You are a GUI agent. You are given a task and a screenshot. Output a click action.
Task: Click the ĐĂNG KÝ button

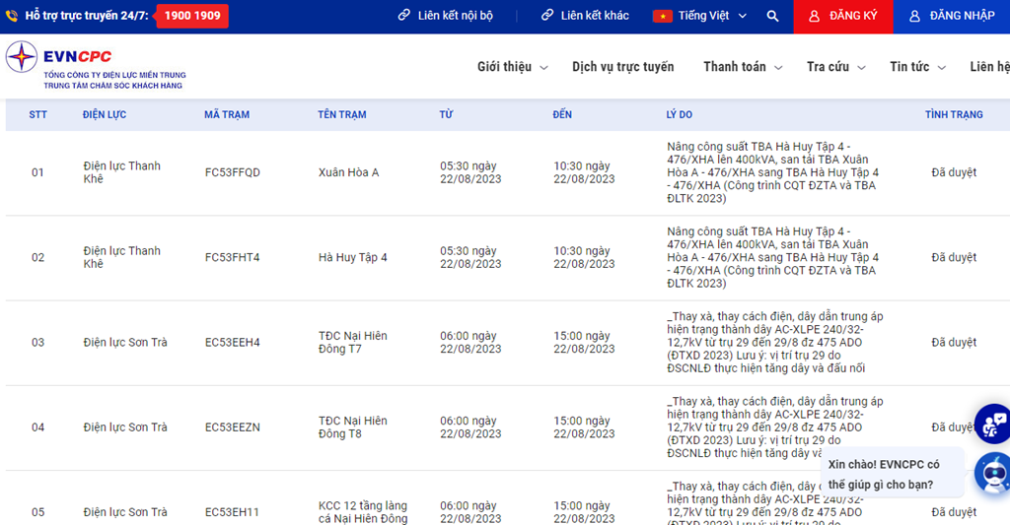tap(843, 17)
